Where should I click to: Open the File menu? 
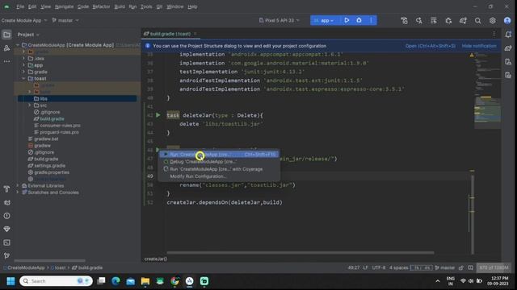click(20, 6)
